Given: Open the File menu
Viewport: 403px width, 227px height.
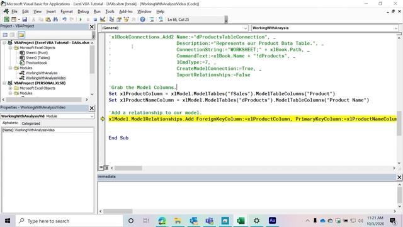Looking at the screenshot, I should [x=14, y=11].
